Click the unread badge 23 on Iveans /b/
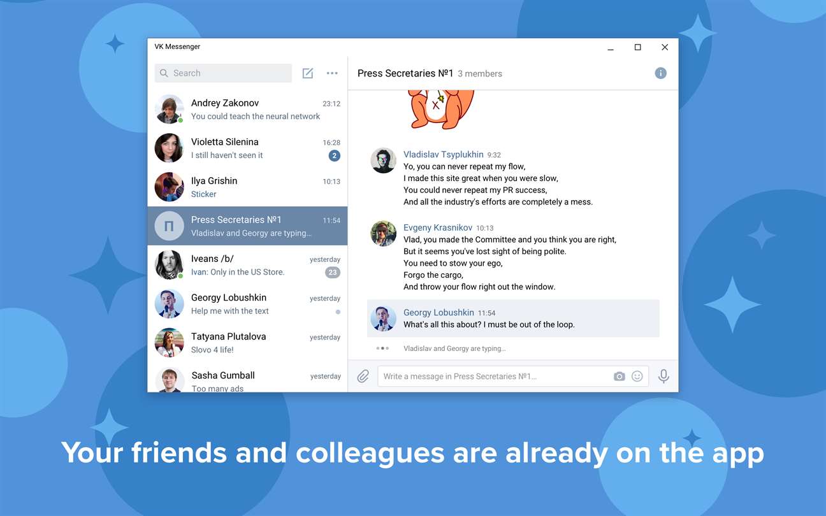 [333, 273]
